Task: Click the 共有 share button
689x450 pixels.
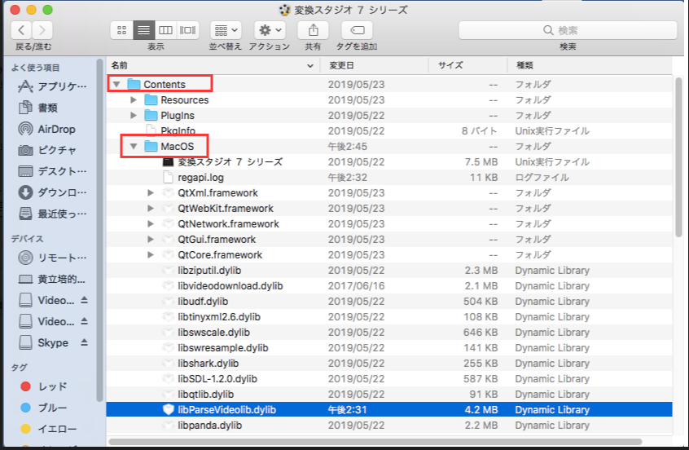Action: coord(314,30)
